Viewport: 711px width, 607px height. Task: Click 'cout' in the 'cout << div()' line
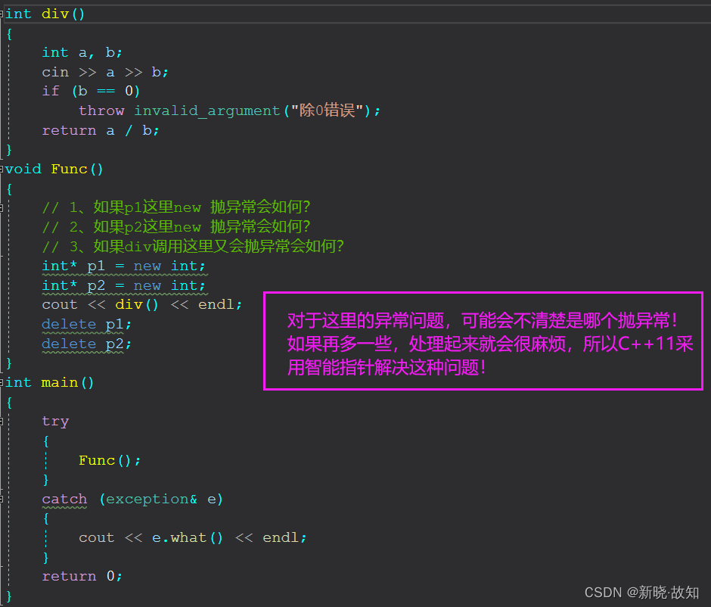click(60, 305)
